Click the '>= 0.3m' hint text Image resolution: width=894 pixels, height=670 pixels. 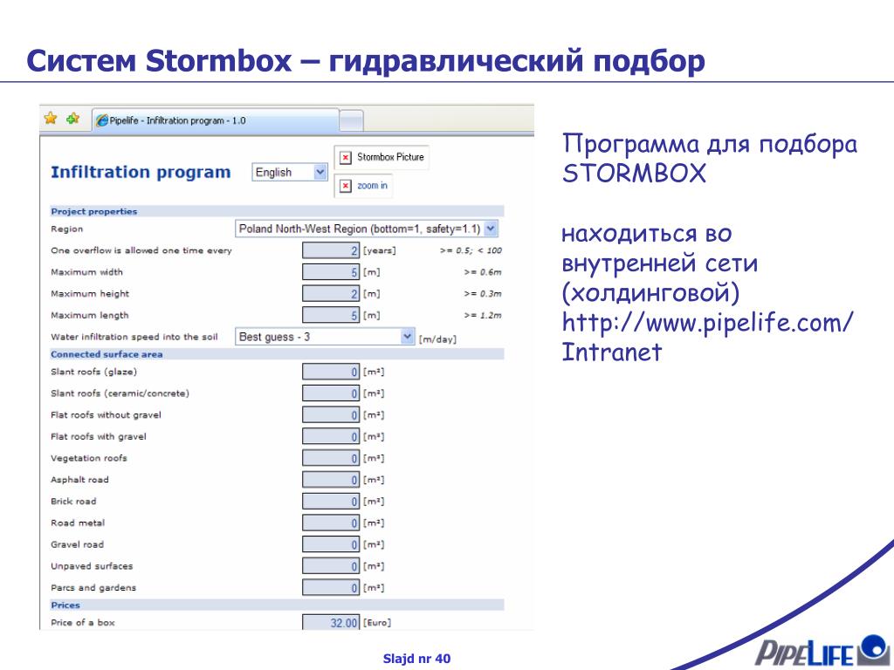(483, 294)
